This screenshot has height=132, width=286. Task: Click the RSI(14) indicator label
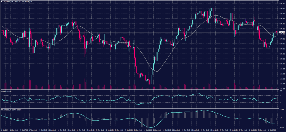coord(4,91)
